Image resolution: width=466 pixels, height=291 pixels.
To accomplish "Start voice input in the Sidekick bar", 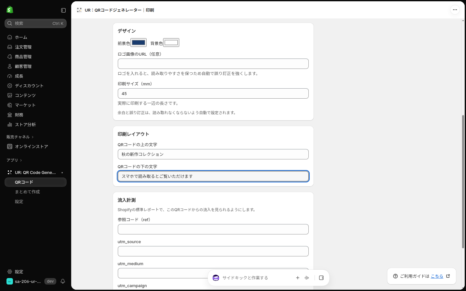I will coord(307,278).
